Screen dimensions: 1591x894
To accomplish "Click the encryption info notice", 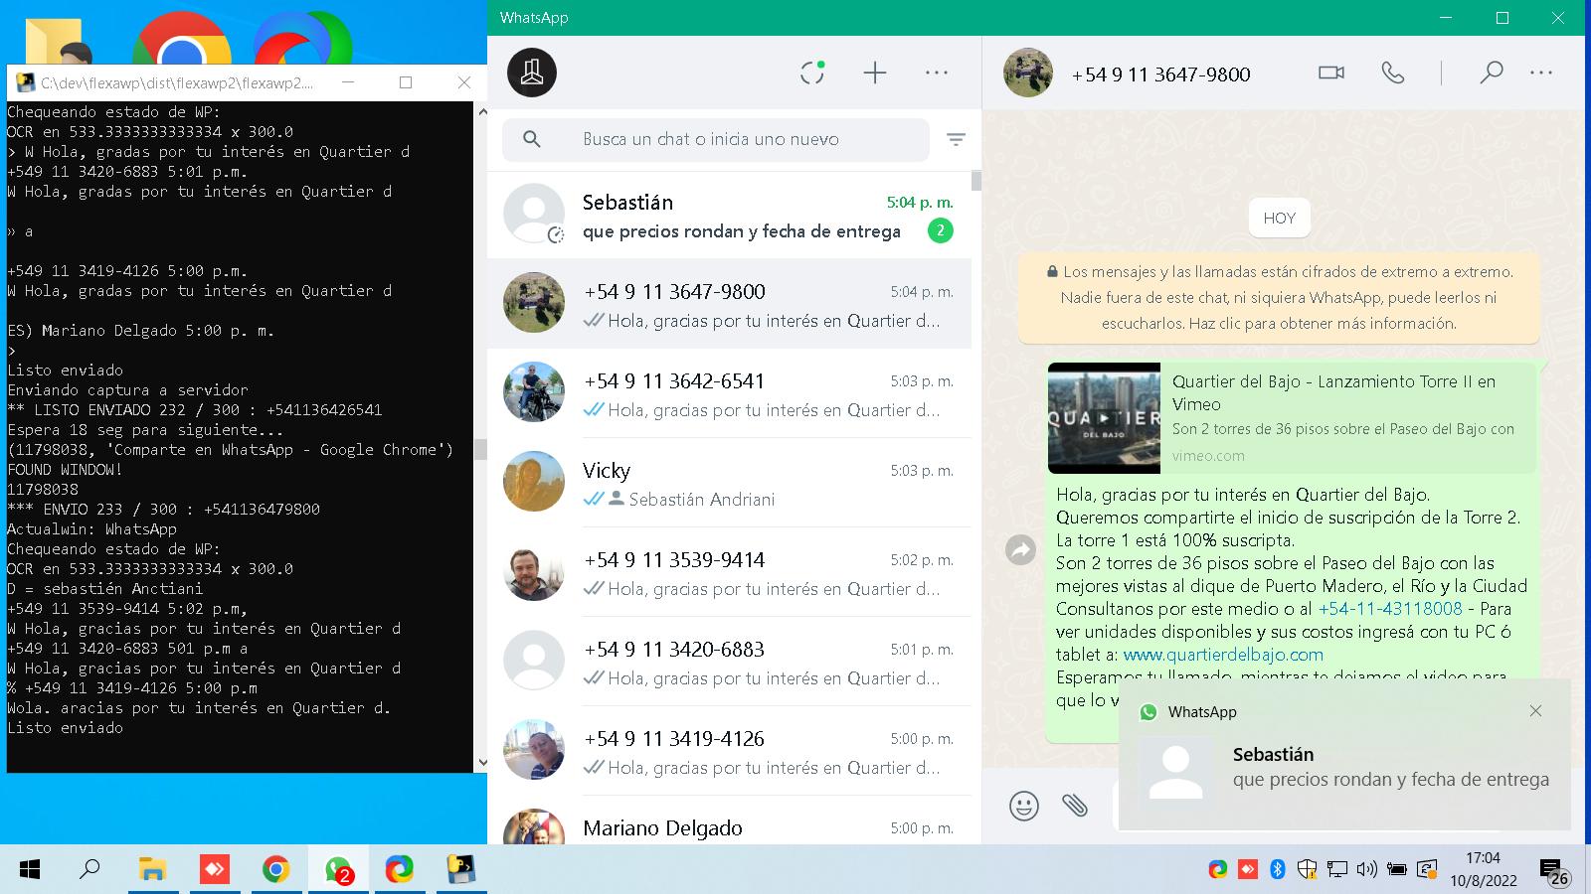I will [1279, 297].
